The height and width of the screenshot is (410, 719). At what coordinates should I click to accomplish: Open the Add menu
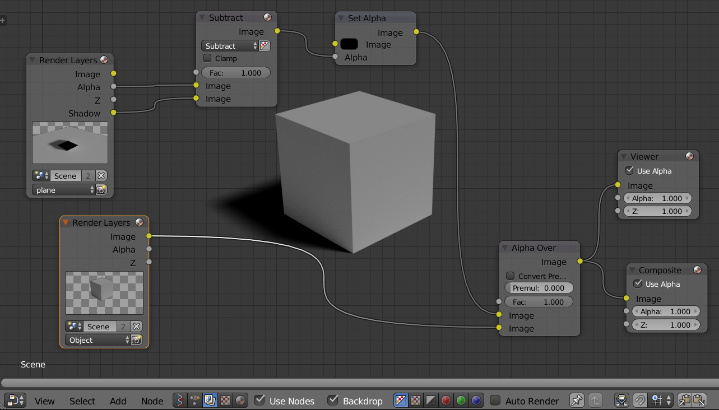coord(118,401)
